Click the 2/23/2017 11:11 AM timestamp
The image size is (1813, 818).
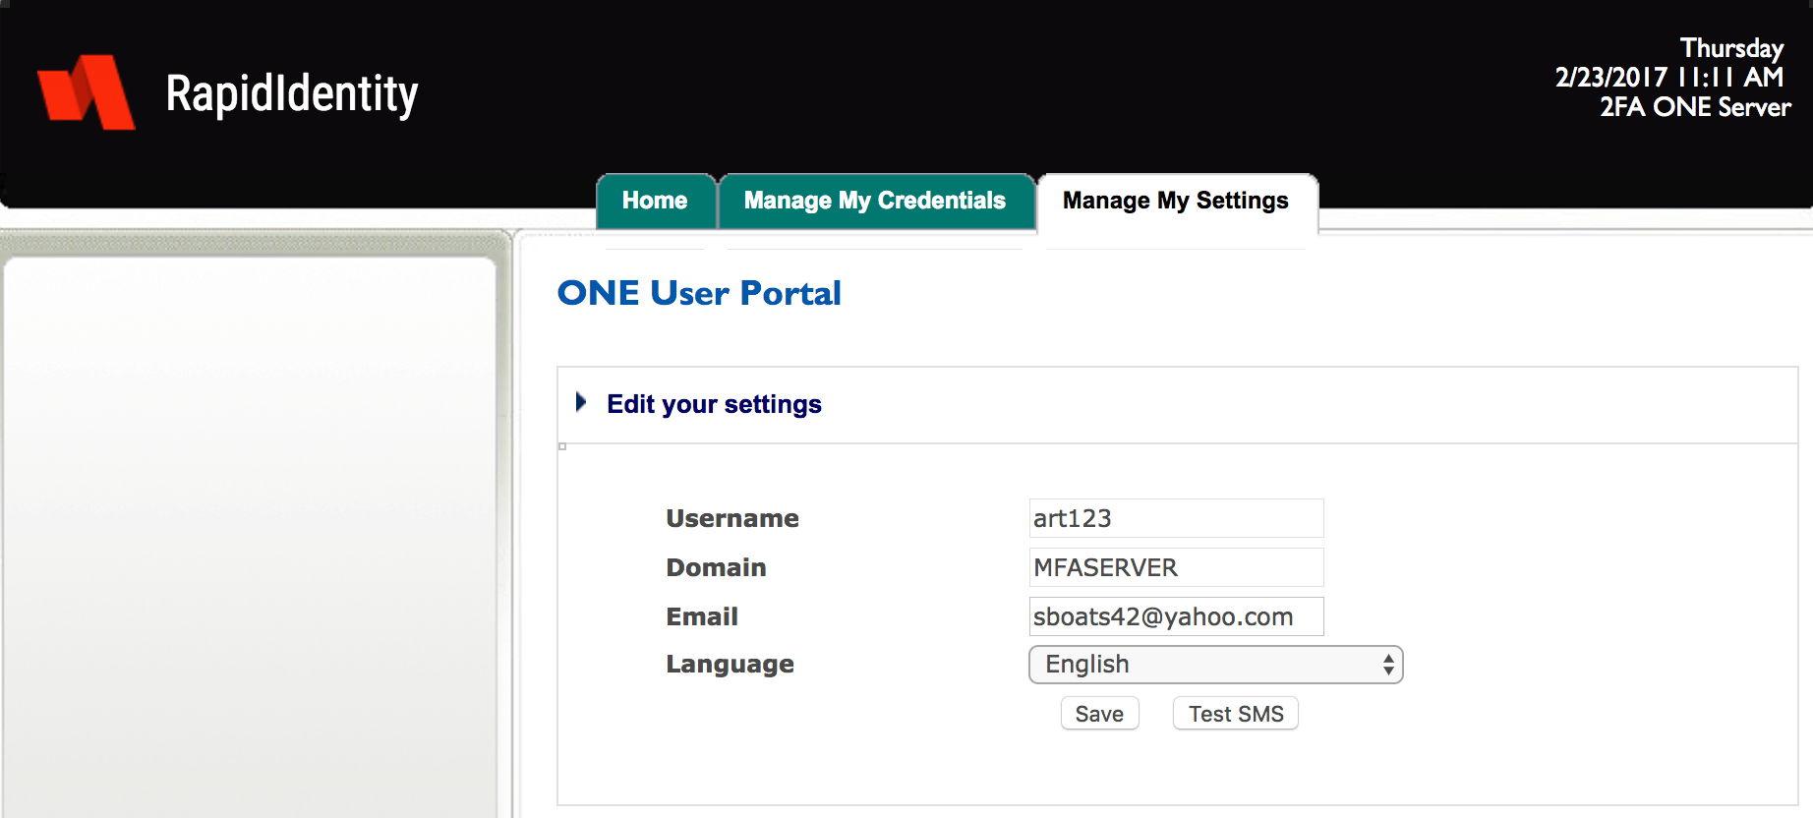1669,77
